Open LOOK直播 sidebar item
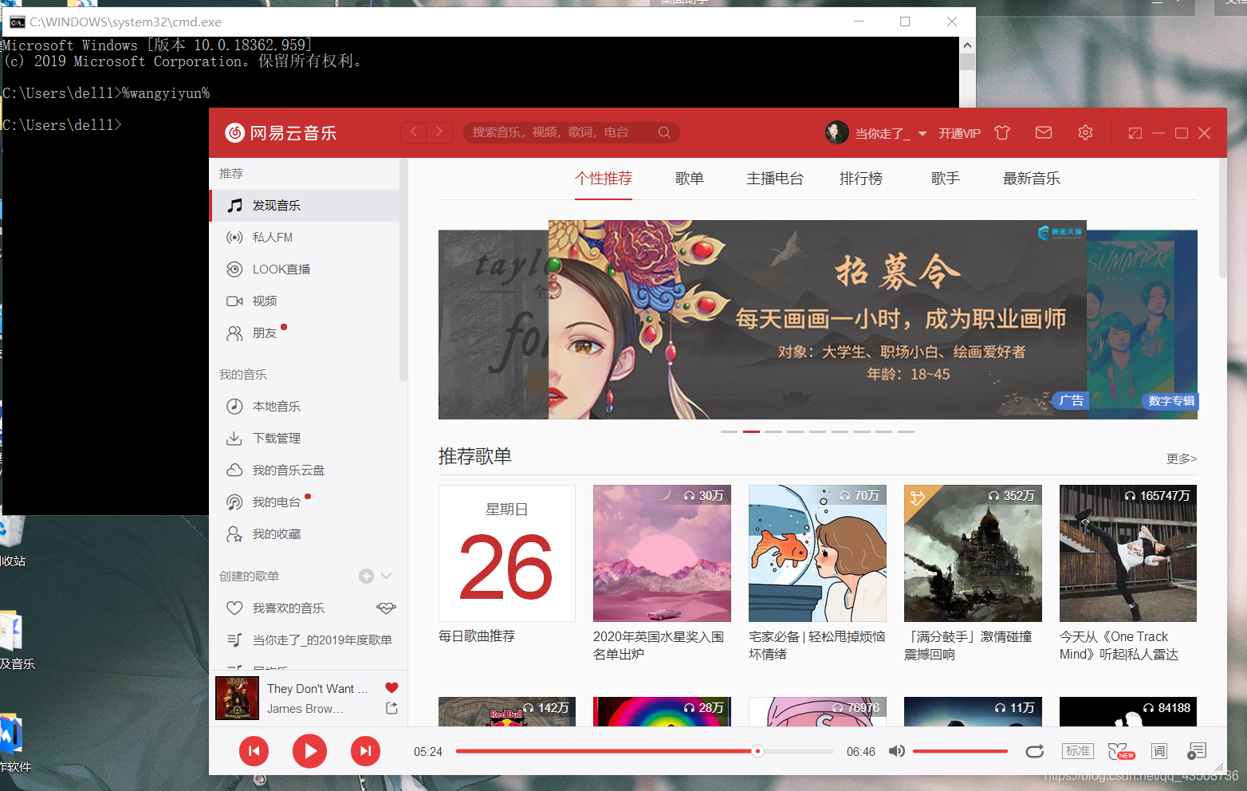The height and width of the screenshot is (791, 1247). (304, 270)
